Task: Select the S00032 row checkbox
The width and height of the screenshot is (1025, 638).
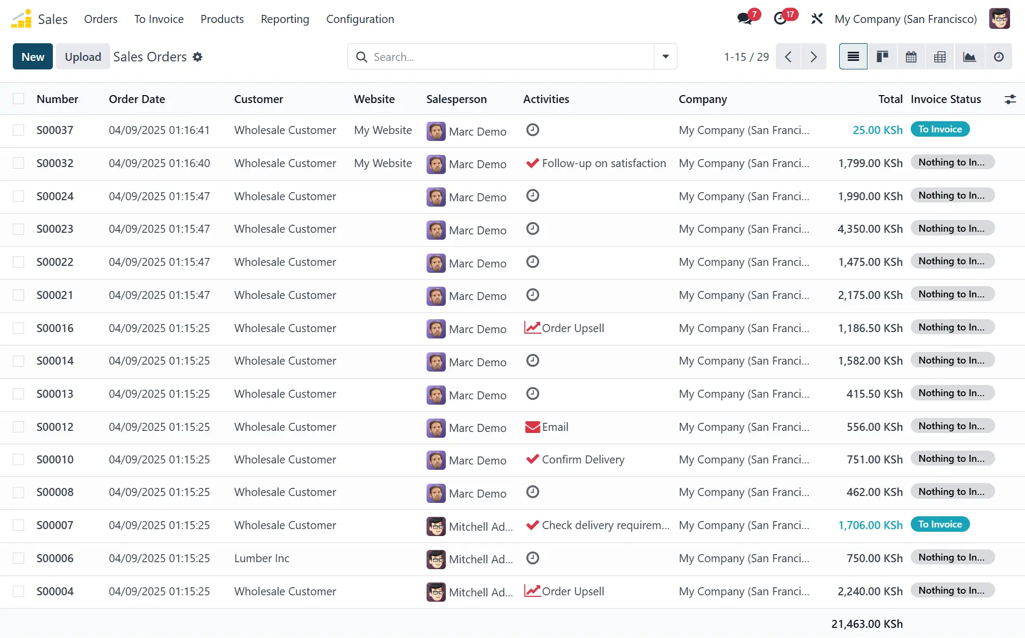Action: click(x=19, y=163)
